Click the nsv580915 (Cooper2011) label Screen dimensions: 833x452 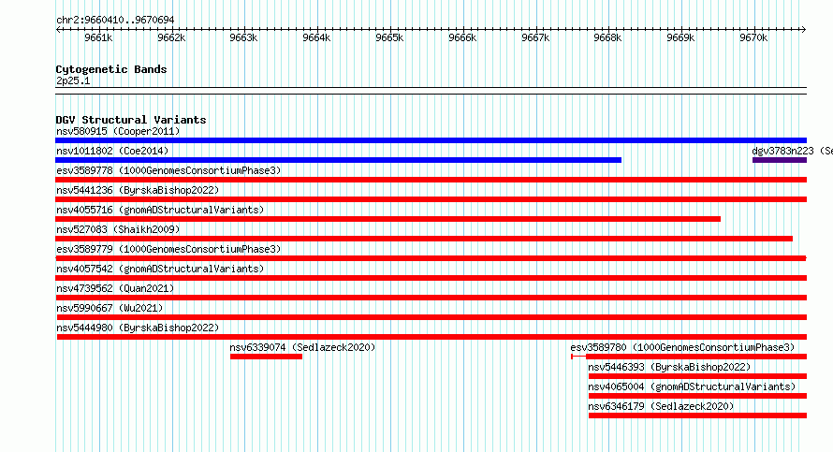tap(118, 131)
